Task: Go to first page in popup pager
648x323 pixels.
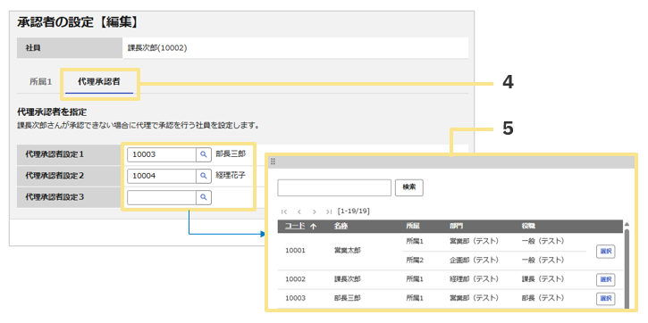Action: [284, 211]
